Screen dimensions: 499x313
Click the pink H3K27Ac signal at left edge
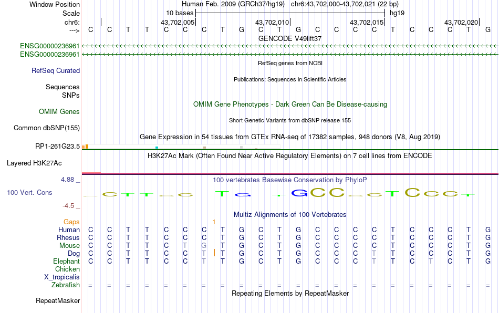tap(91, 173)
